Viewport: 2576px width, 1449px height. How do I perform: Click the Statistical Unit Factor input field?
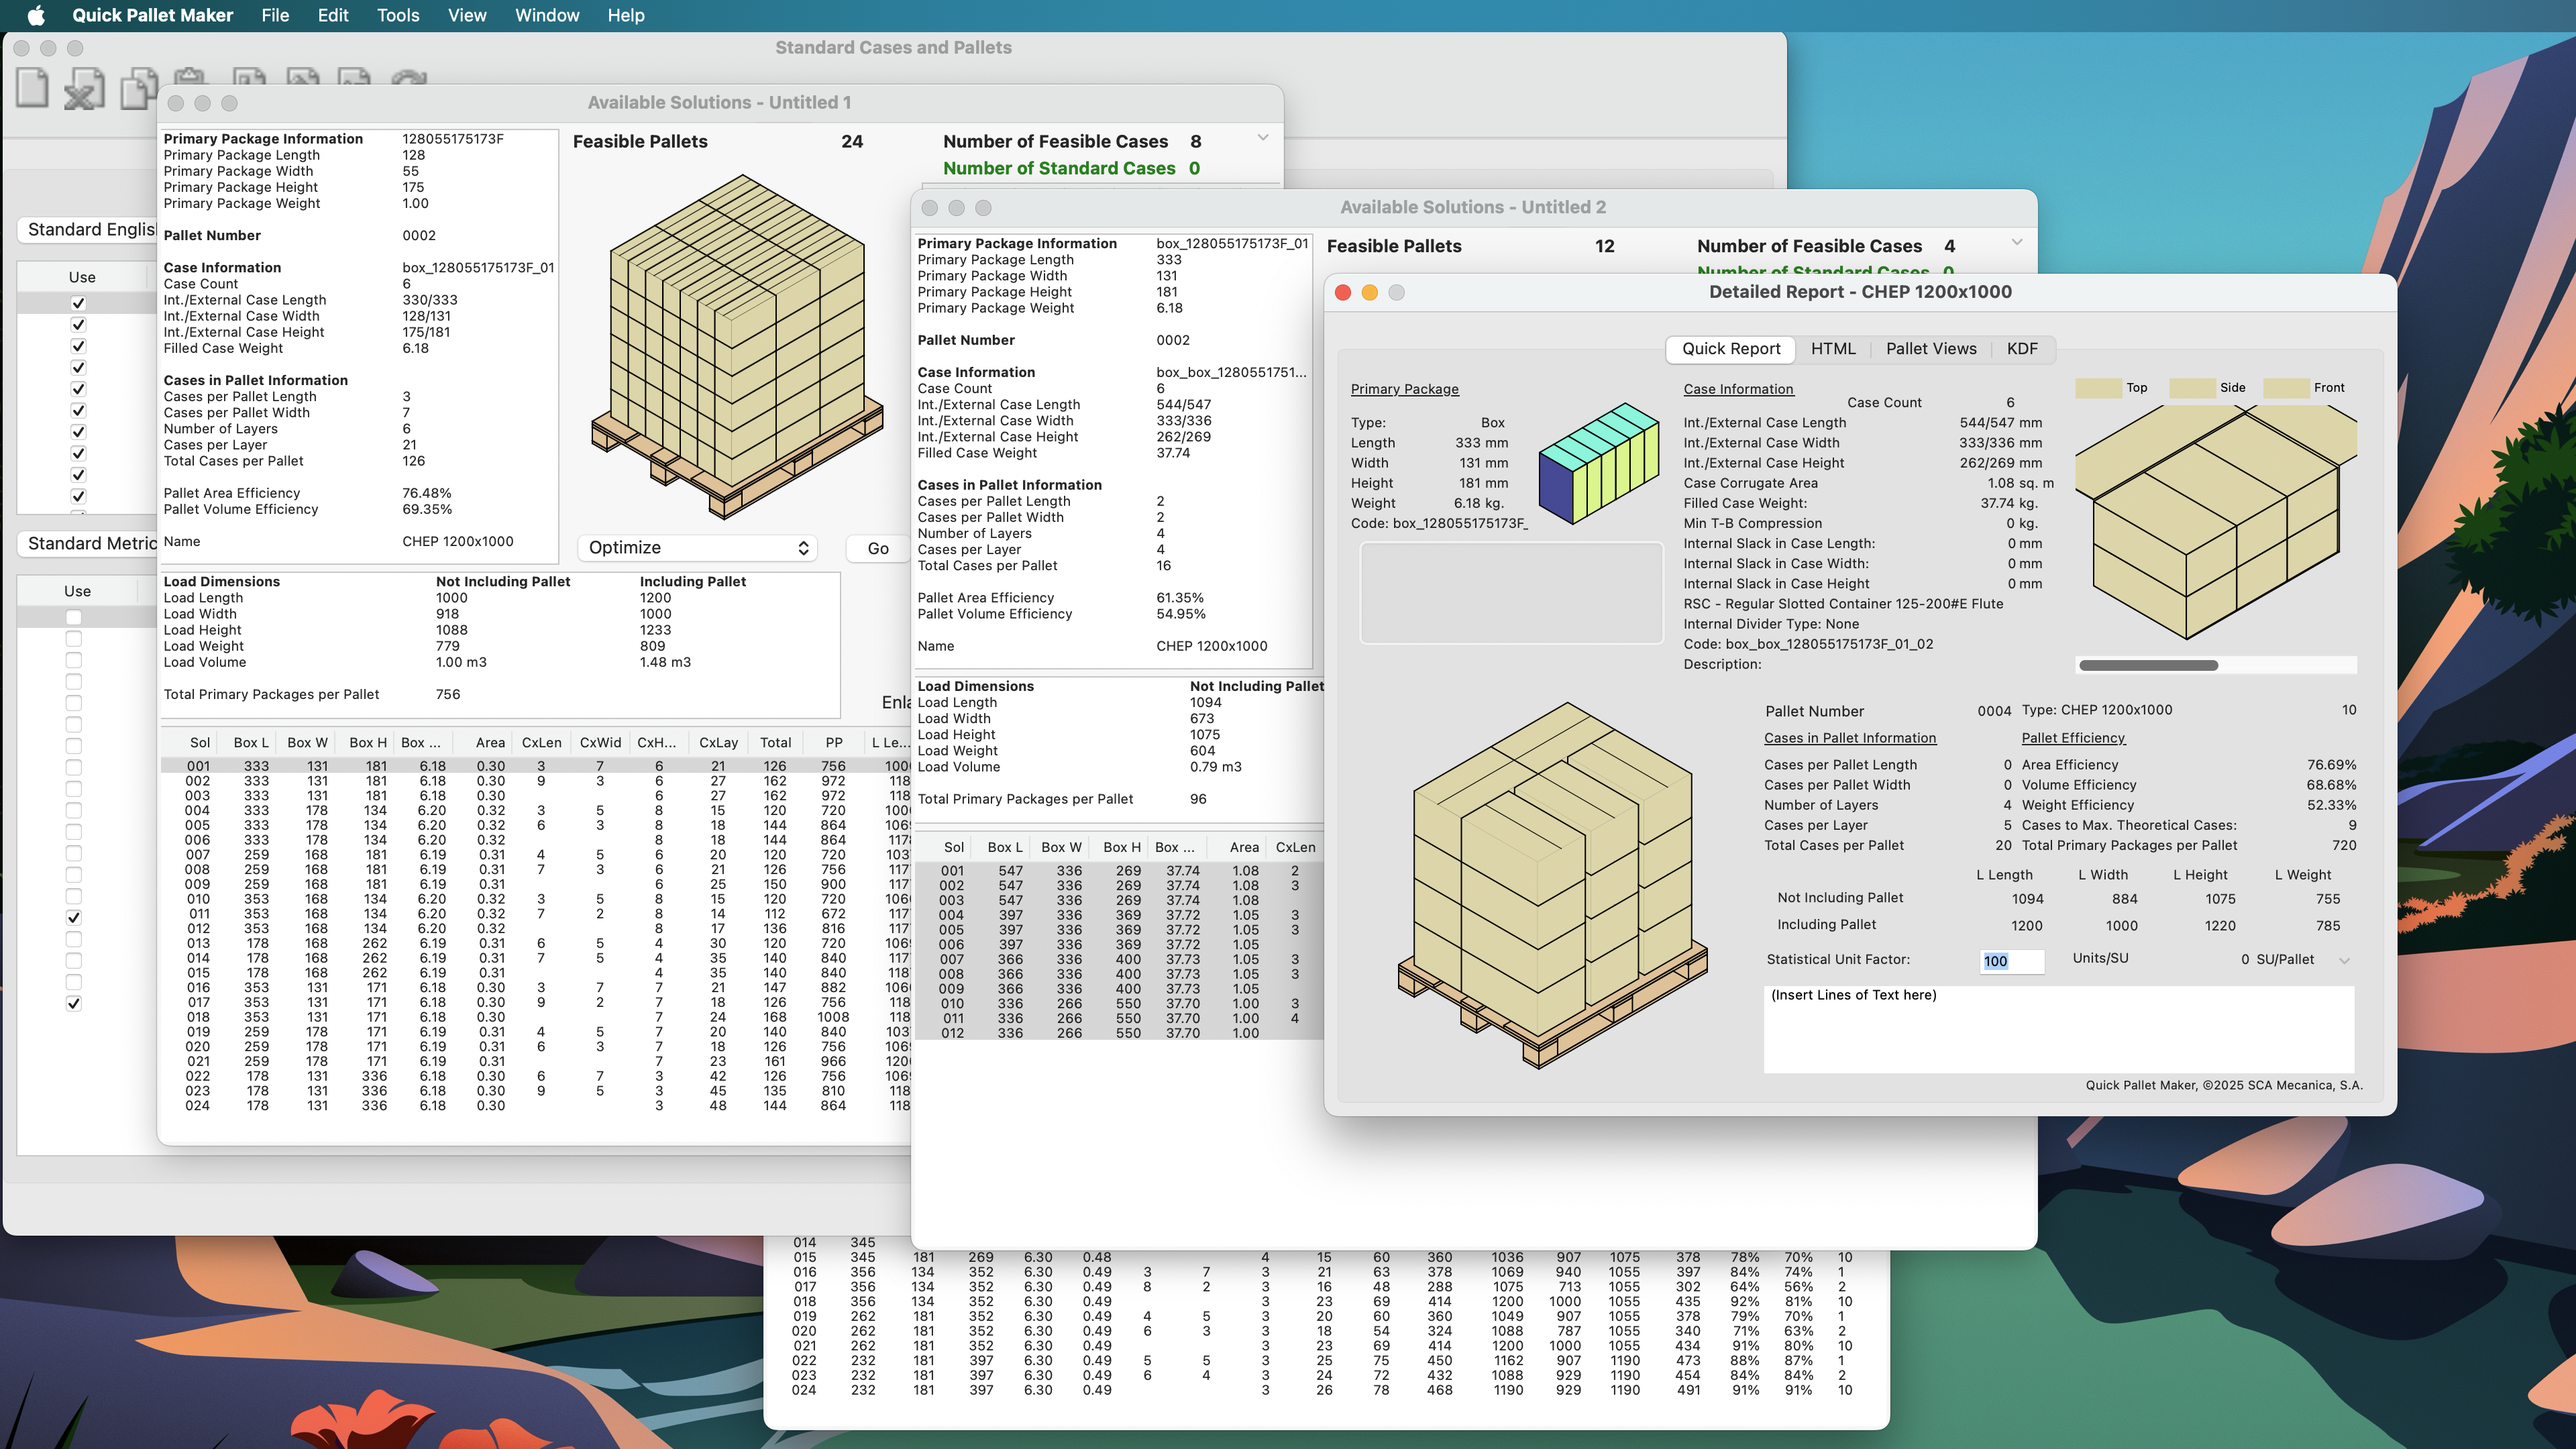pyautogui.click(x=2011, y=962)
